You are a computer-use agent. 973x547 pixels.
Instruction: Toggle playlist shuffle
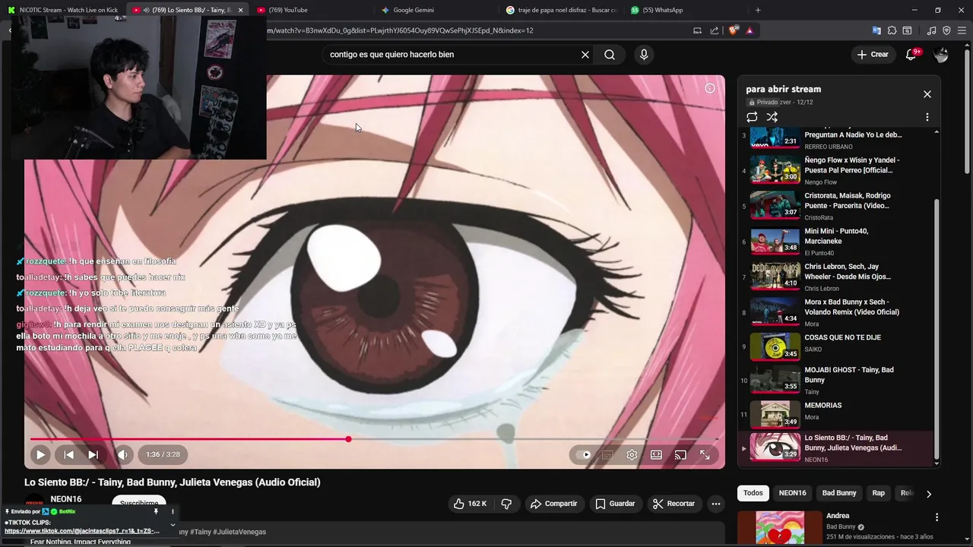tap(772, 117)
